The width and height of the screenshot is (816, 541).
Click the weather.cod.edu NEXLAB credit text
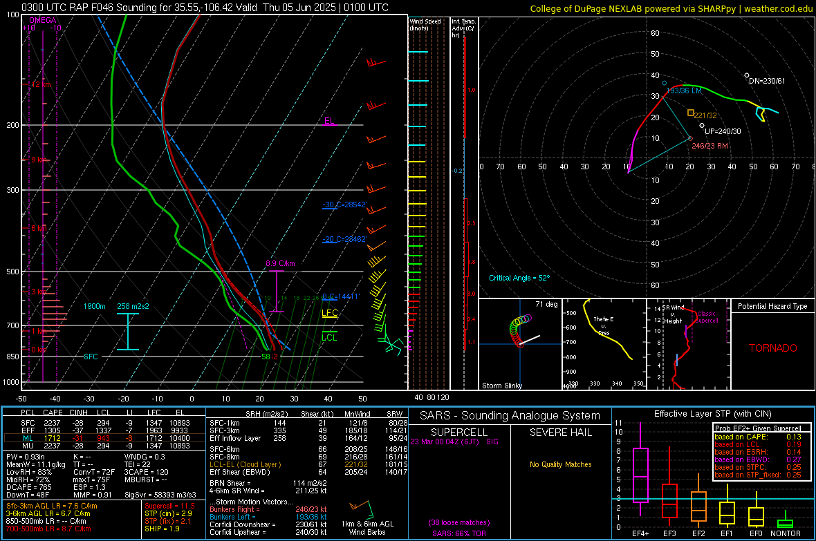coord(671,8)
